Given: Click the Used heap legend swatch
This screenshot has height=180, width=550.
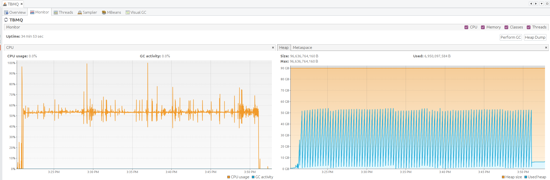Looking at the screenshot, I should [x=526, y=177].
